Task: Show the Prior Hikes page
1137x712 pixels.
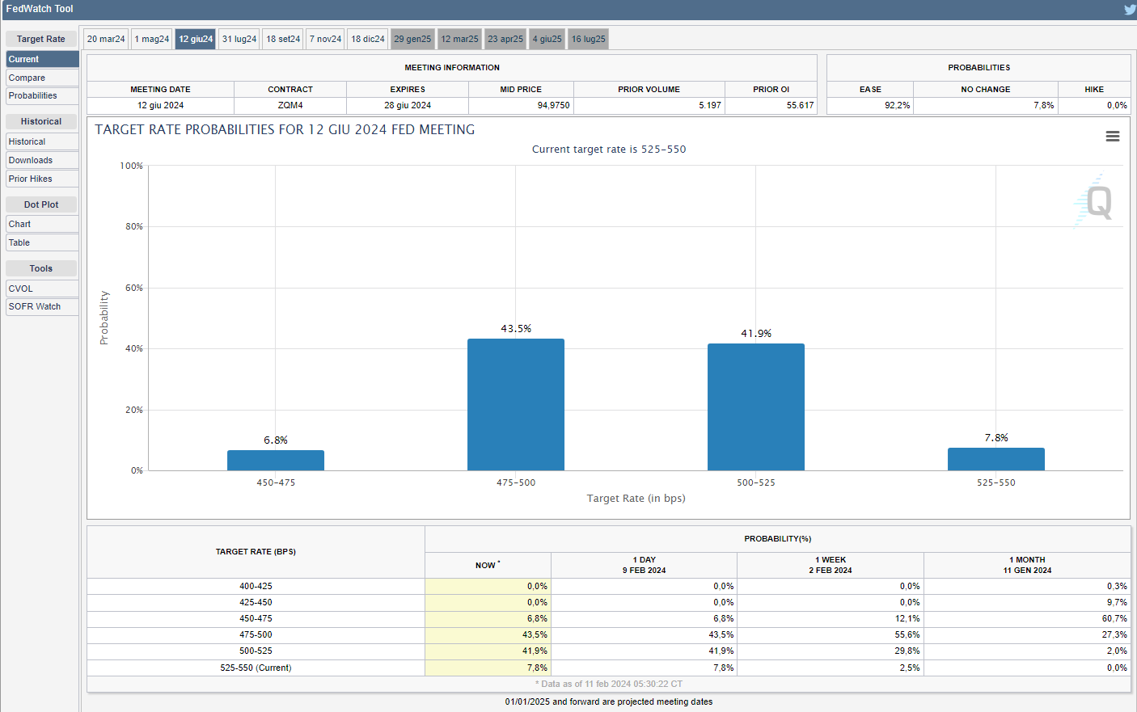Action: pos(42,179)
